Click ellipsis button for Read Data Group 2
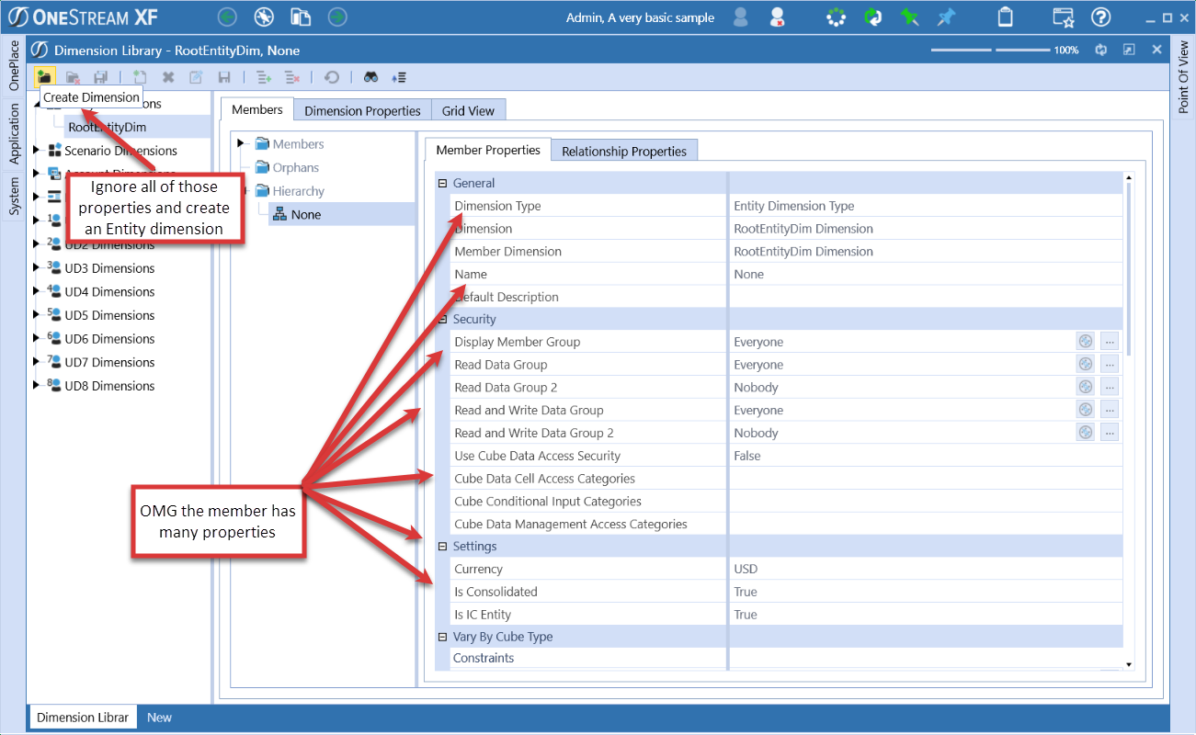The width and height of the screenshot is (1196, 735). coord(1110,387)
